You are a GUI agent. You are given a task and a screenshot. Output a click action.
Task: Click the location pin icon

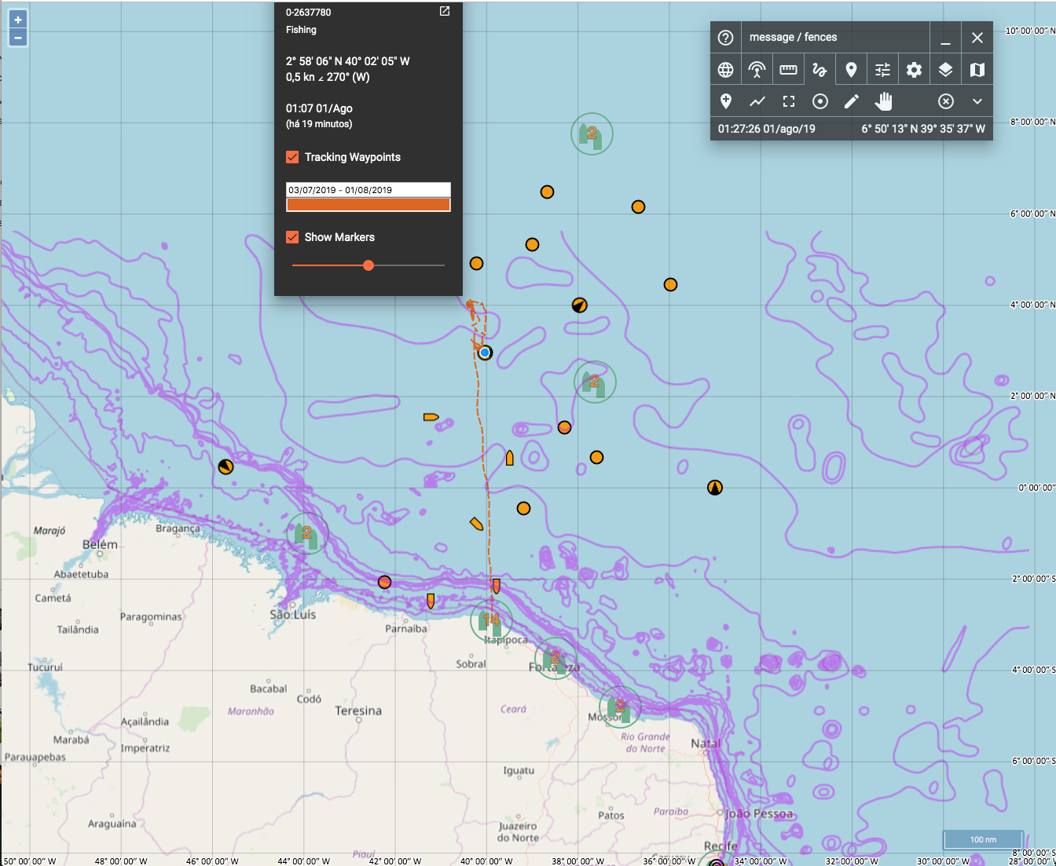(851, 70)
